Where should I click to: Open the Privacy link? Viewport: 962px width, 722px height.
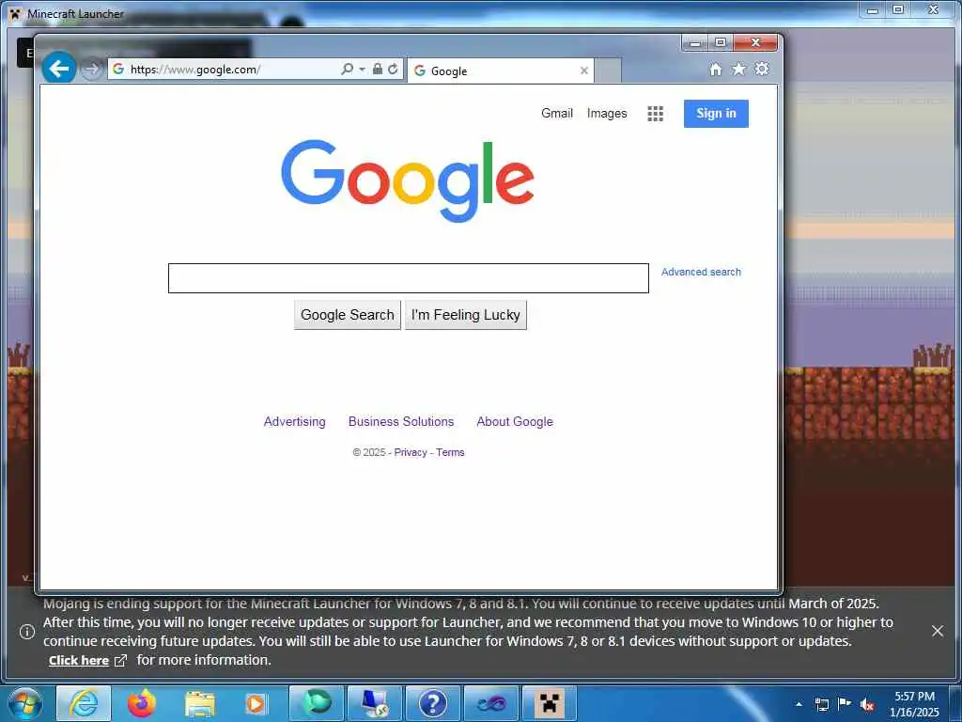click(411, 452)
